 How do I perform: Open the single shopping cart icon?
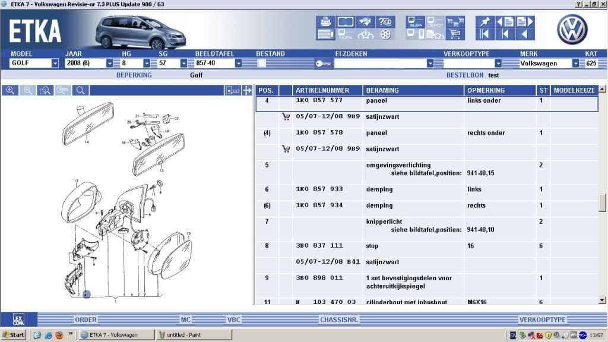(455, 34)
